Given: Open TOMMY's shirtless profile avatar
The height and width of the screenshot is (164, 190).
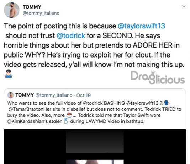Looking at the screenshot, I should click(x=12, y=10).
